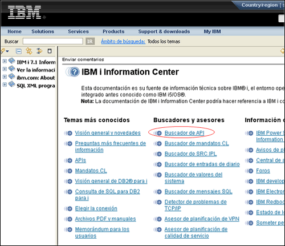Viewport: 285px width, 246px height.
Task: Click book icon for SQL XML progra
Action: click(x=11, y=84)
